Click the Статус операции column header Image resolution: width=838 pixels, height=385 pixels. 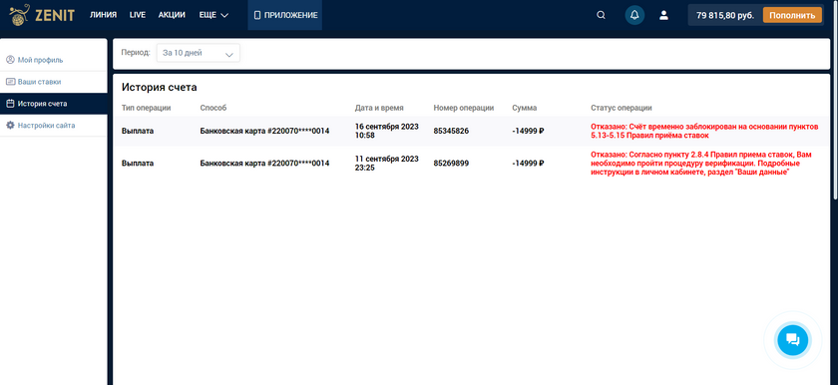621,108
